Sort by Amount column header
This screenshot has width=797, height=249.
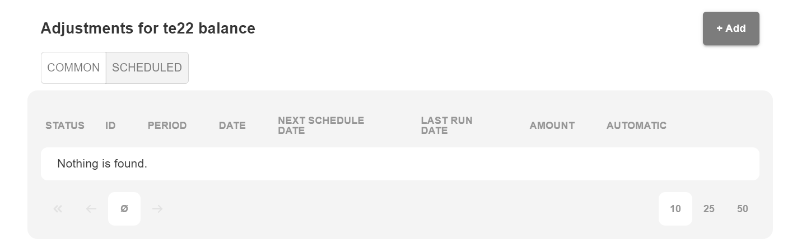(x=552, y=126)
